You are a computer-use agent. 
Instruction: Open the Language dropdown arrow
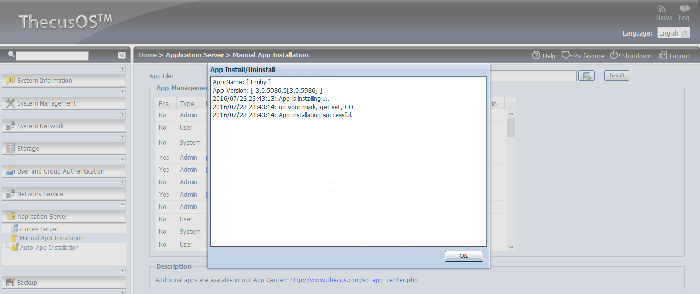point(685,32)
